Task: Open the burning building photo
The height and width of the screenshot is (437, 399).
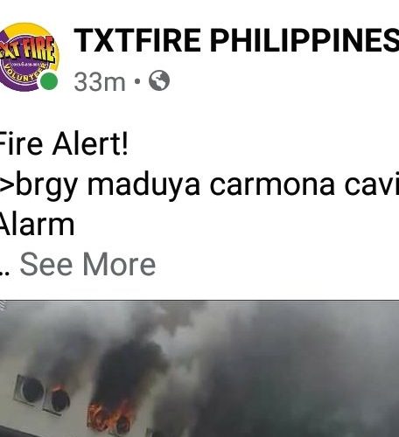Action: (x=199, y=369)
